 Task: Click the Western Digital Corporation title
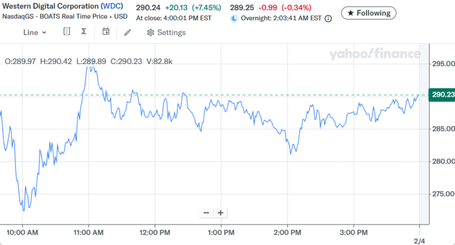pos(50,6)
